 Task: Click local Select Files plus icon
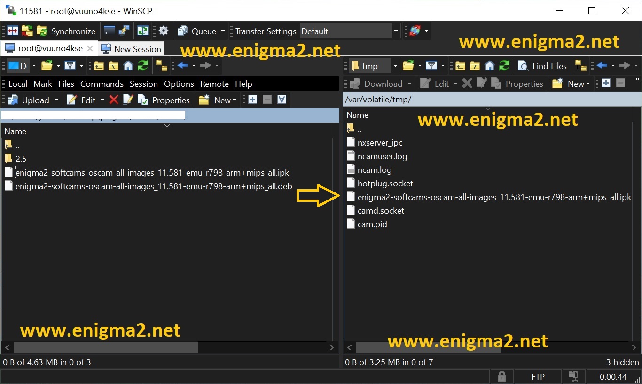tap(252, 100)
